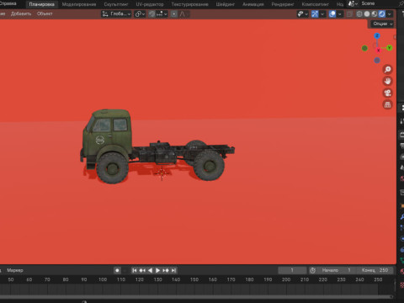Click frame 150 on the timeline ruler

click(194, 279)
